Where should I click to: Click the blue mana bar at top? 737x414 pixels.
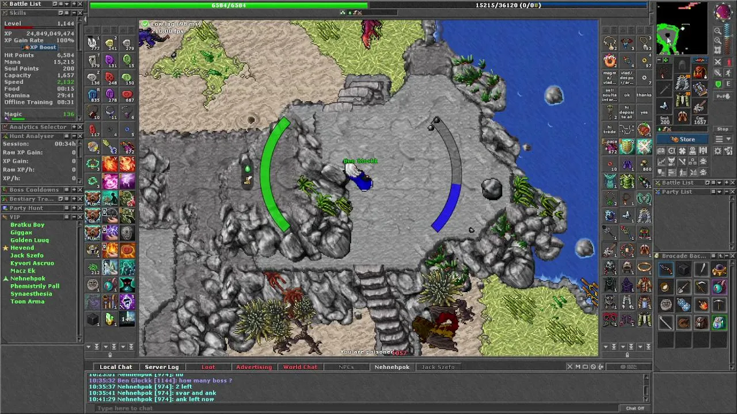(x=508, y=5)
